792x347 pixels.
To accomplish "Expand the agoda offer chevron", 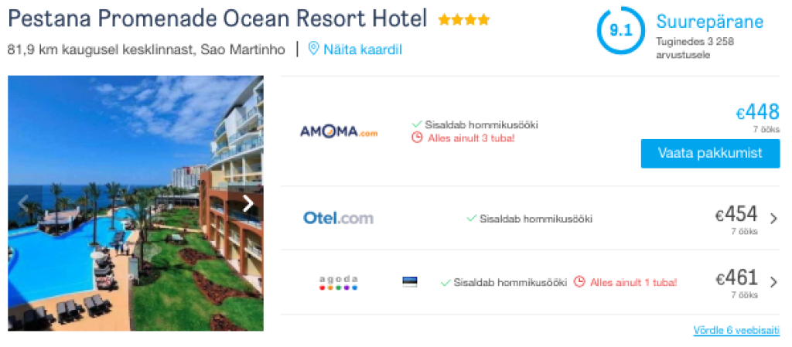I will [773, 282].
